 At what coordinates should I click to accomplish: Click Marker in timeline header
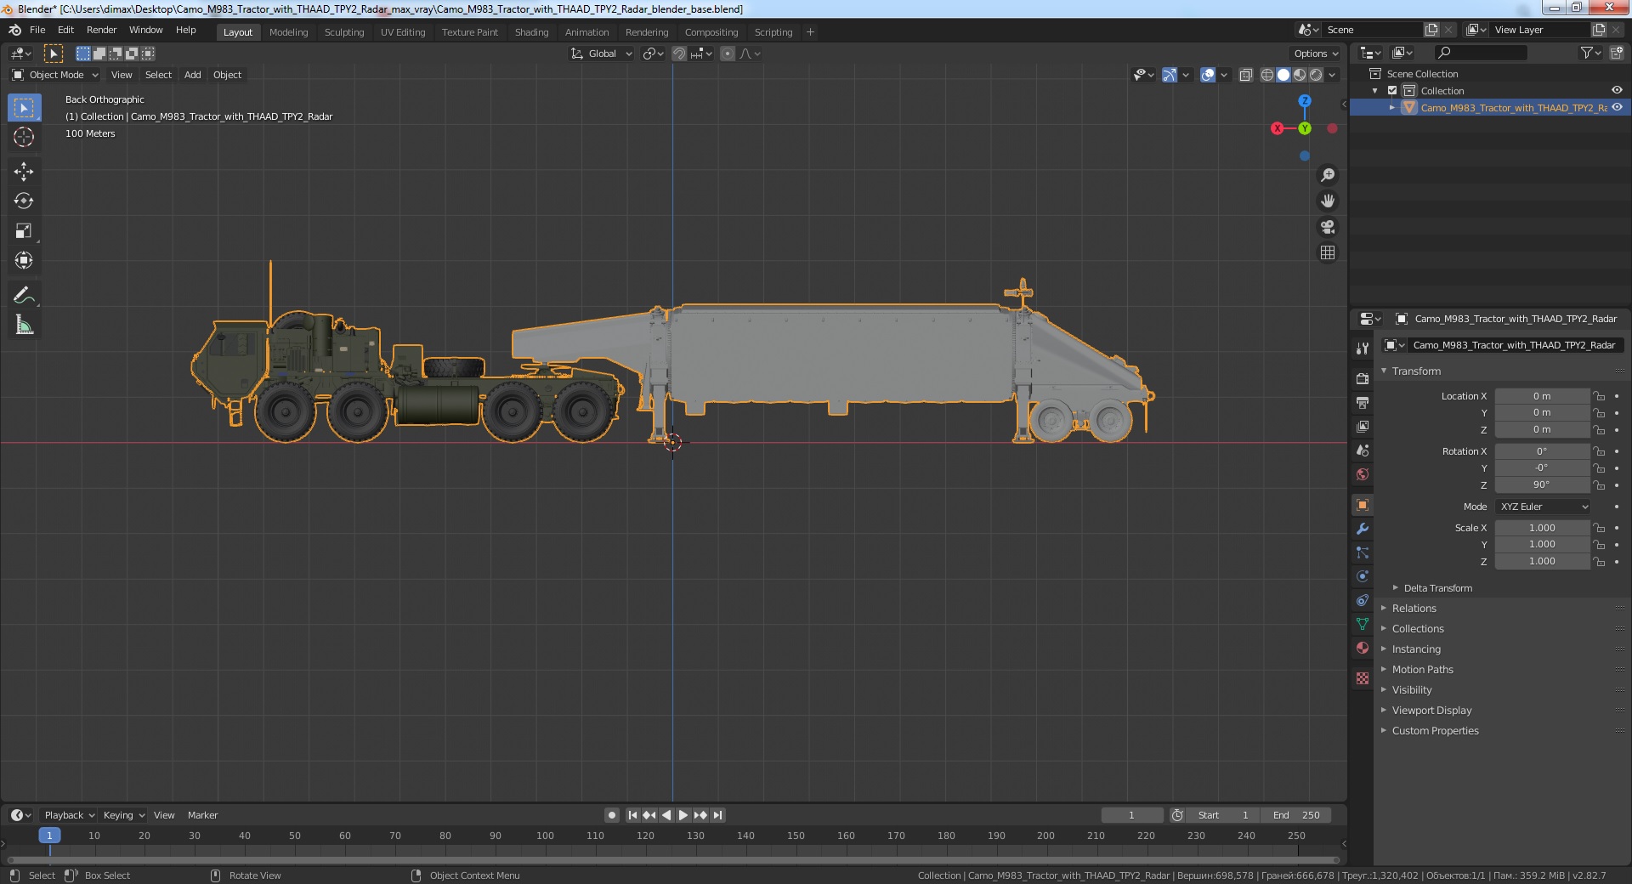202,815
